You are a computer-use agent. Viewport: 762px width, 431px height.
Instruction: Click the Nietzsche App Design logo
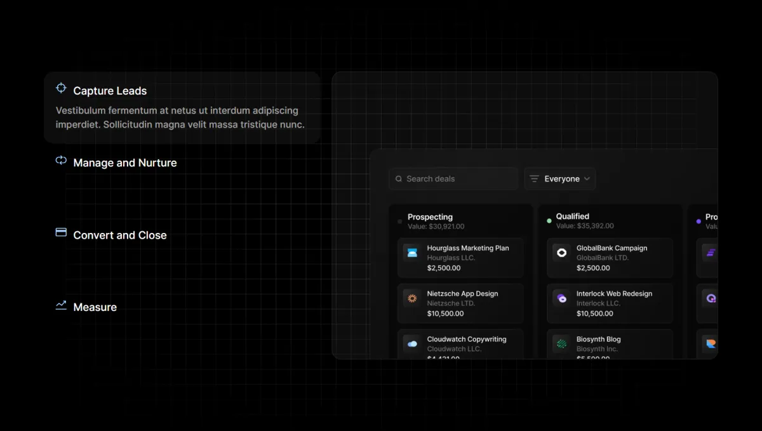pos(412,298)
